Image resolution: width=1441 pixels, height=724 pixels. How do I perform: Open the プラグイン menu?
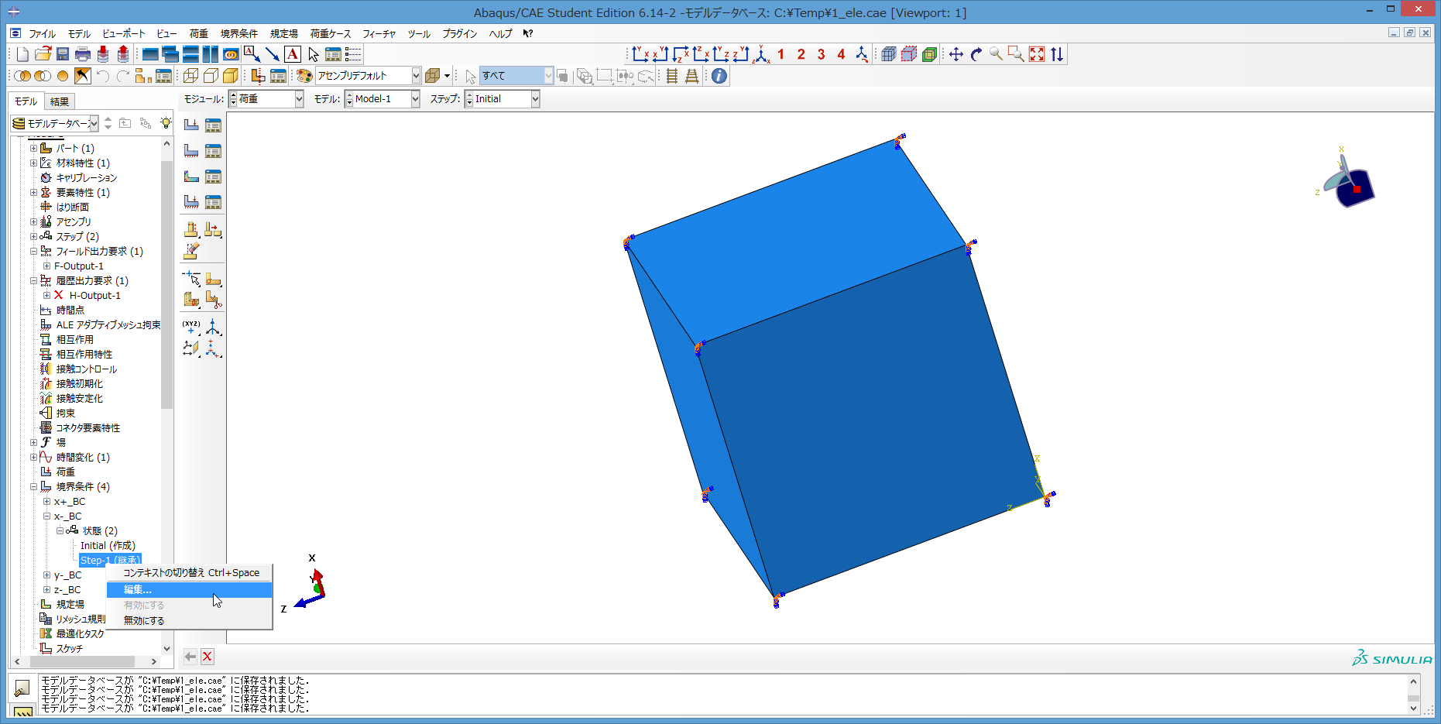pyautogui.click(x=459, y=33)
